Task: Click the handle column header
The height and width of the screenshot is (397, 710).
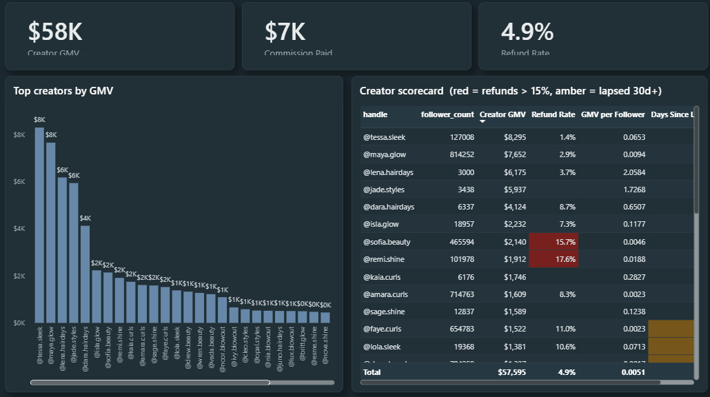Action: tap(375, 114)
